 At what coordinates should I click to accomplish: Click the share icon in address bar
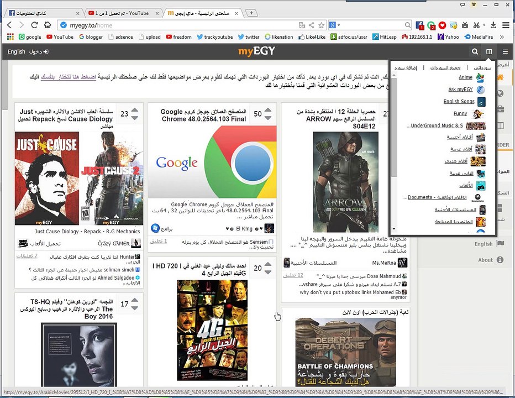click(x=311, y=25)
